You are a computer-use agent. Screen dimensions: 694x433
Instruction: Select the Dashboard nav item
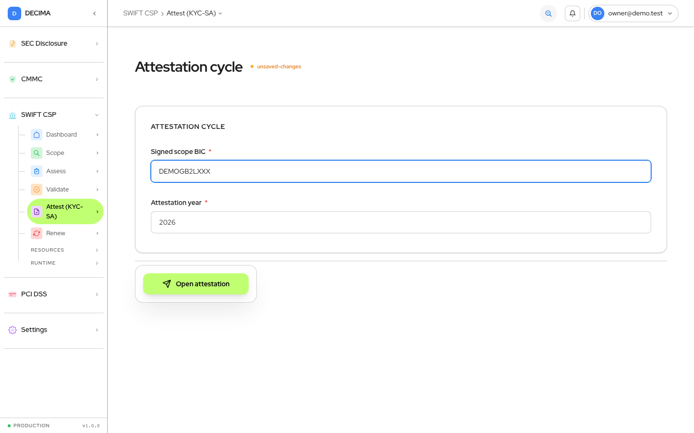coord(65,135)
